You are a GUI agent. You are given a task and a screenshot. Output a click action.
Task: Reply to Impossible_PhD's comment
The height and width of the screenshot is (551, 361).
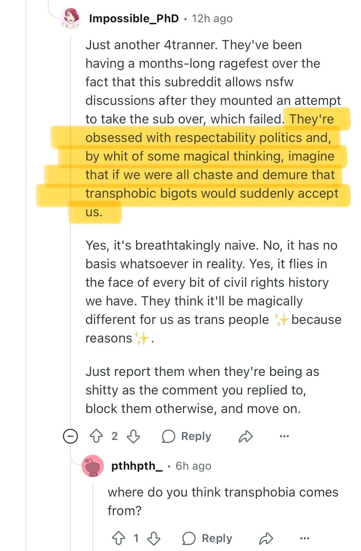[x=187, y=436]
